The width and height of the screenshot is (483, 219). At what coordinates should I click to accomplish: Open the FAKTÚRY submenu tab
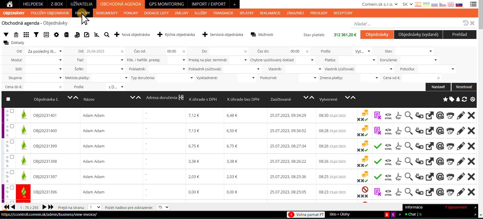point(83,13)
